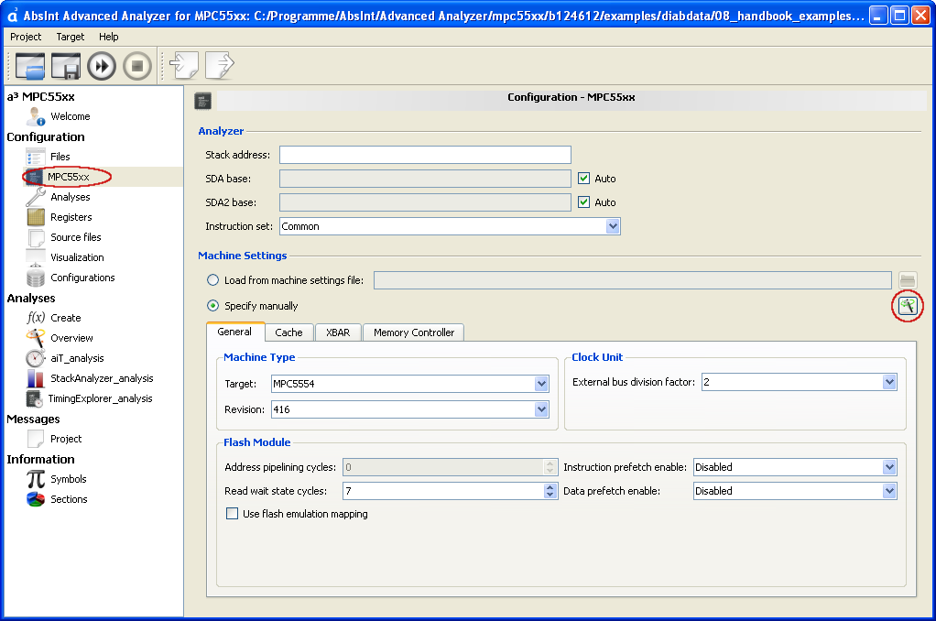The height and width of the screenshot is (621, 936).
Task: Click the 'Machine Settings' section heading
Action: click(x=243, y=255)
